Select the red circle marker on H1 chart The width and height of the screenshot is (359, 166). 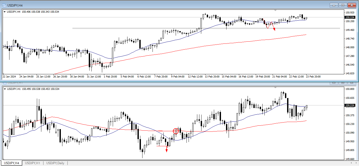[x=176, y=131]
